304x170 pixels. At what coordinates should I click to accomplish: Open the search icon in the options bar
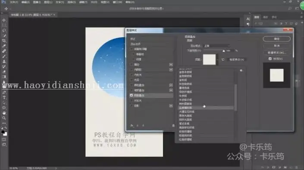tap(290, 9)
